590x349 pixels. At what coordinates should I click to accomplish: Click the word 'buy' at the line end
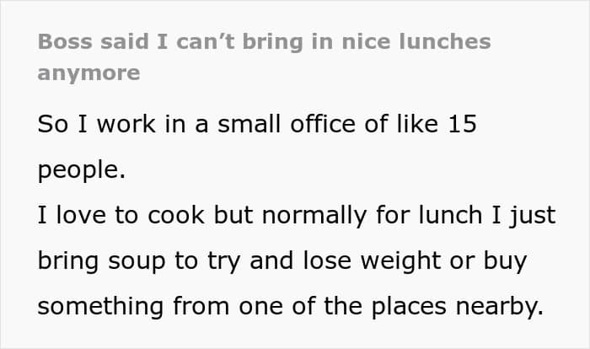tap(505, 261)
